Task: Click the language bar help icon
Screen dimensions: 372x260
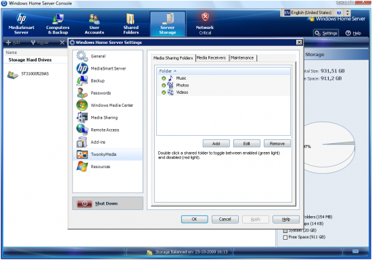Action: tap(339, 13)
